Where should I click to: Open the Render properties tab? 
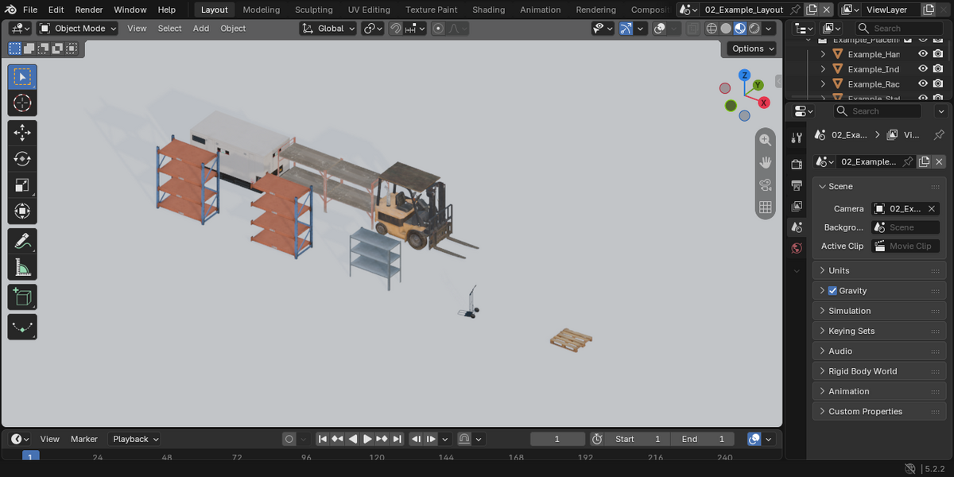point(797,165)
